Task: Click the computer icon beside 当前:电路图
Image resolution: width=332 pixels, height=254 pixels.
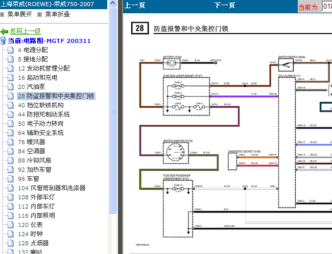Action: (3, 40)
